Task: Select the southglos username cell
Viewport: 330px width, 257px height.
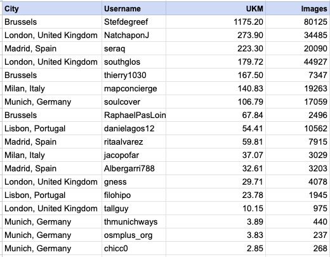Action: tap(134, 62)
